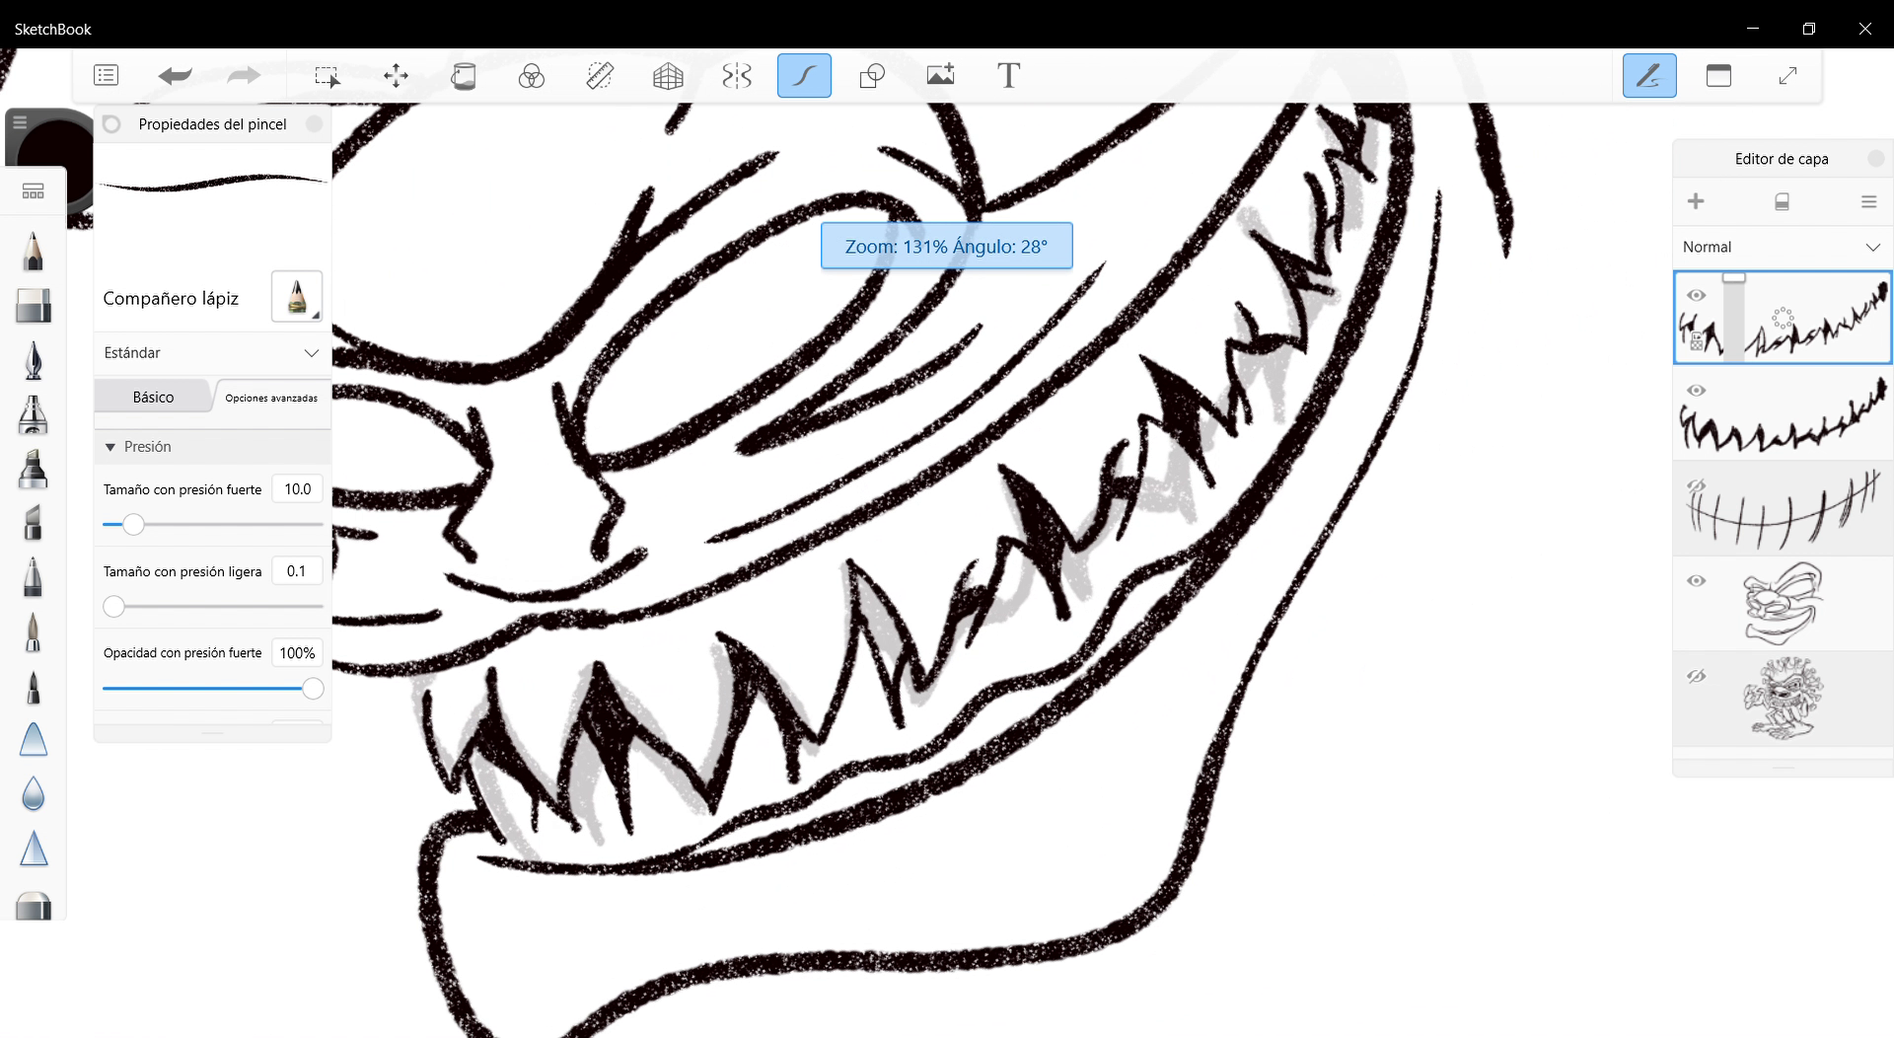The width and height of the screenshot is (1894, 1038).
Task: Click the Undo arrow
Action: pyautogui.click(x=175, y=75)
